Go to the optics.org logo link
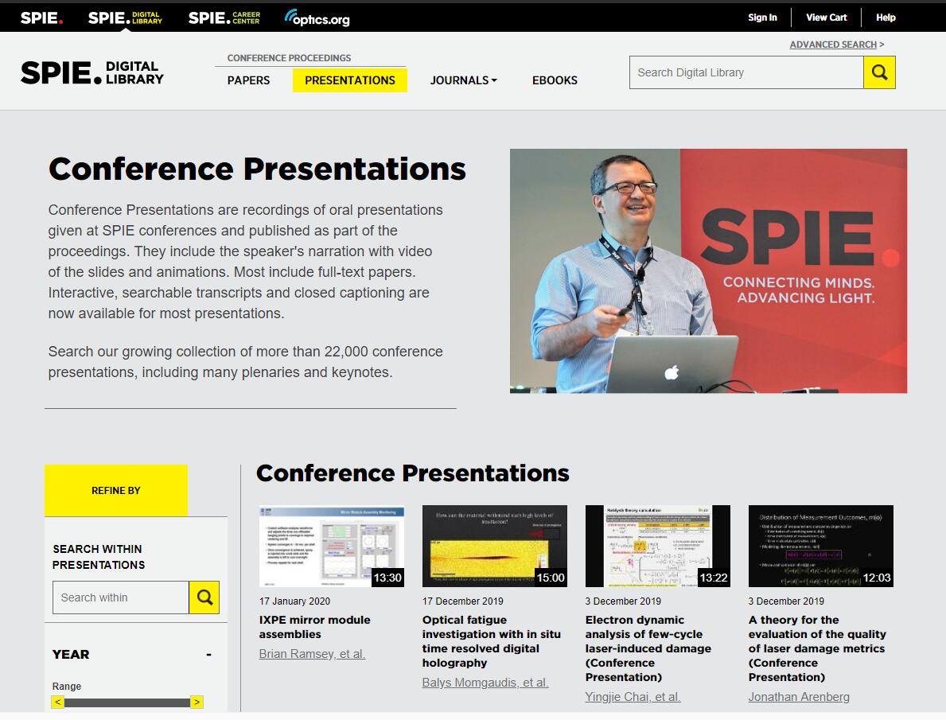946x720 pixels. click(x=317, y=18)
